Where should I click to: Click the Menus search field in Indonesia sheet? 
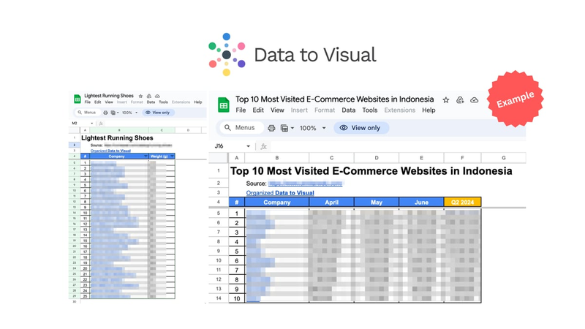point(242,127)
